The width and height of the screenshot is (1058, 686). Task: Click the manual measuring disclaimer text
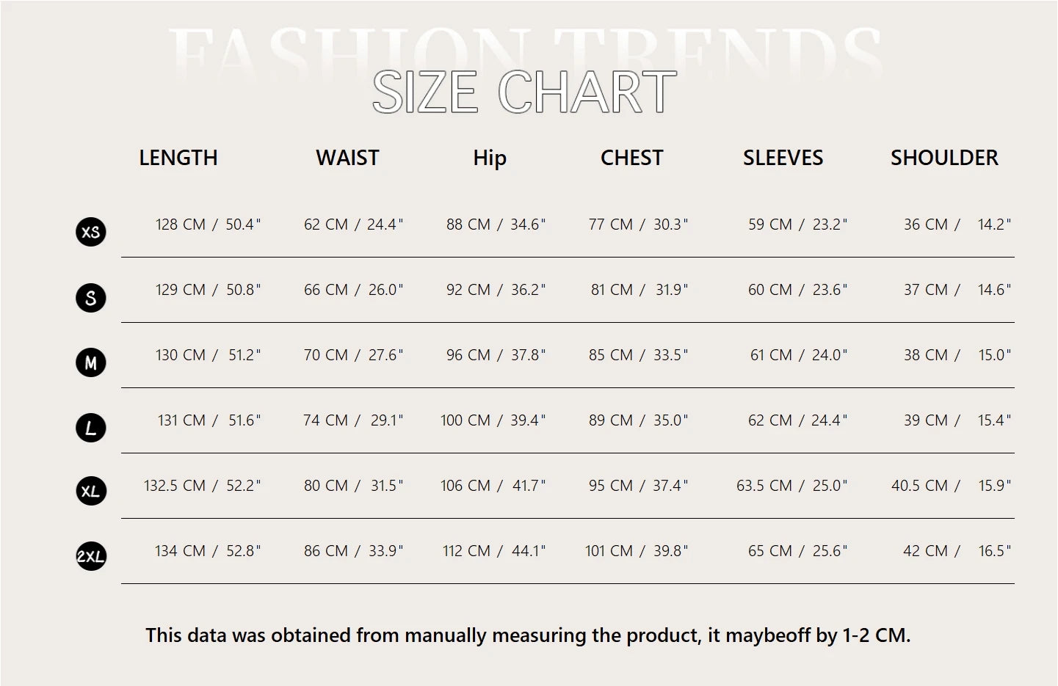pos(528,635)
